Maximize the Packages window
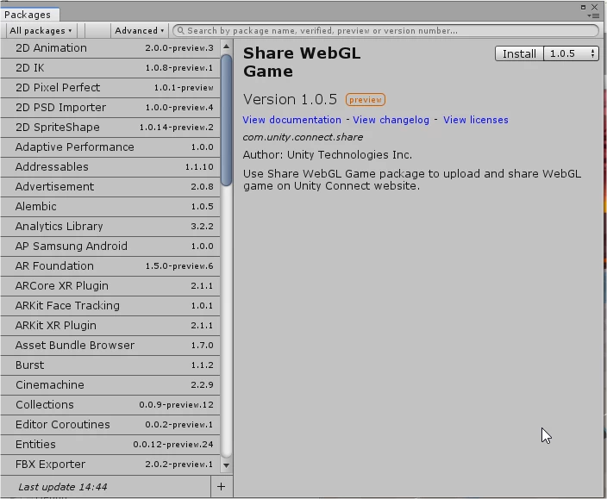The width and height of the screenshot is (607, 499). (x=583, y=7)
